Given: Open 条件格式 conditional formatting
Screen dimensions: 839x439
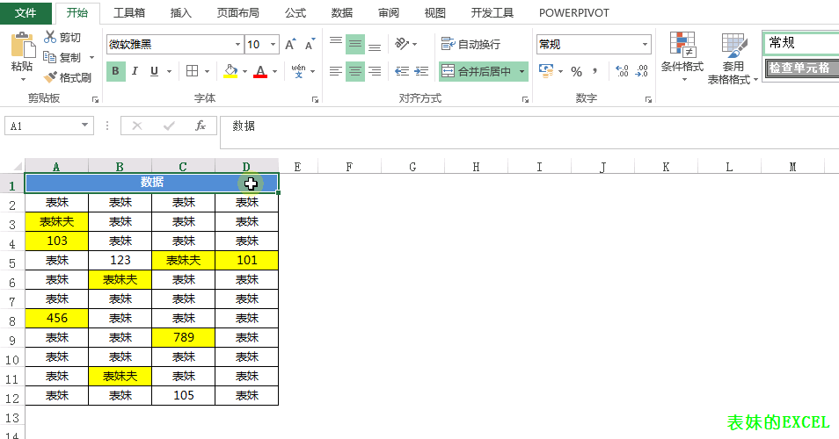Looking at the screenshot, I should click(682, 56).
